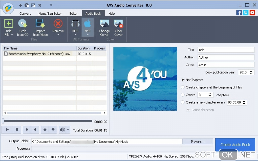
Task: Click the next track button
Action: [35, 130]
